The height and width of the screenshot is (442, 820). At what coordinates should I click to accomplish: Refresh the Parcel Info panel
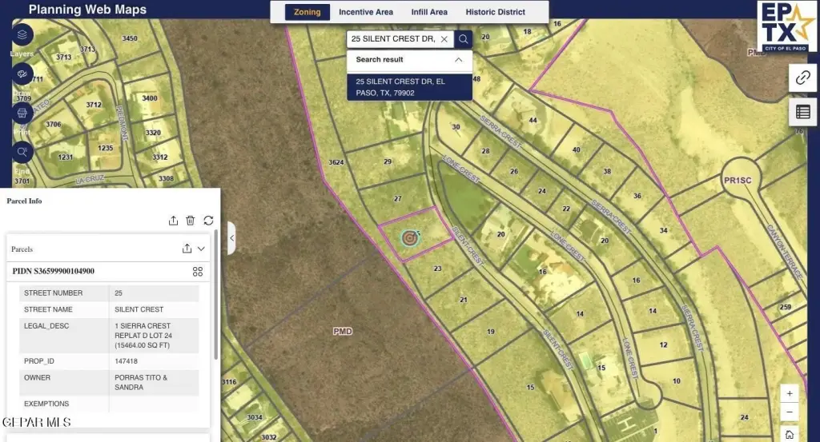coord(208,221)
